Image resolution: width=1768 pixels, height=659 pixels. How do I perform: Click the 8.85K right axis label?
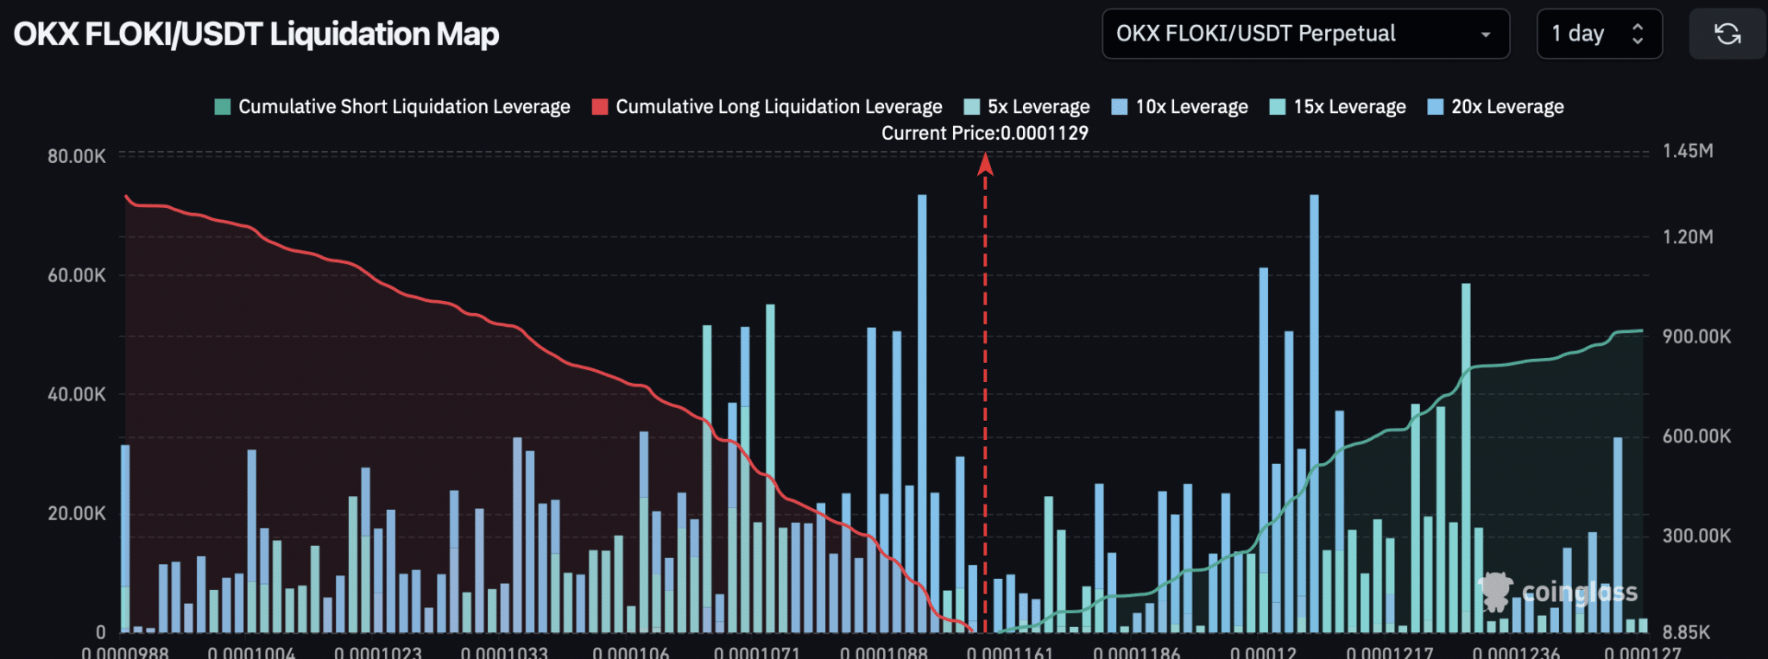point(1686,632)
